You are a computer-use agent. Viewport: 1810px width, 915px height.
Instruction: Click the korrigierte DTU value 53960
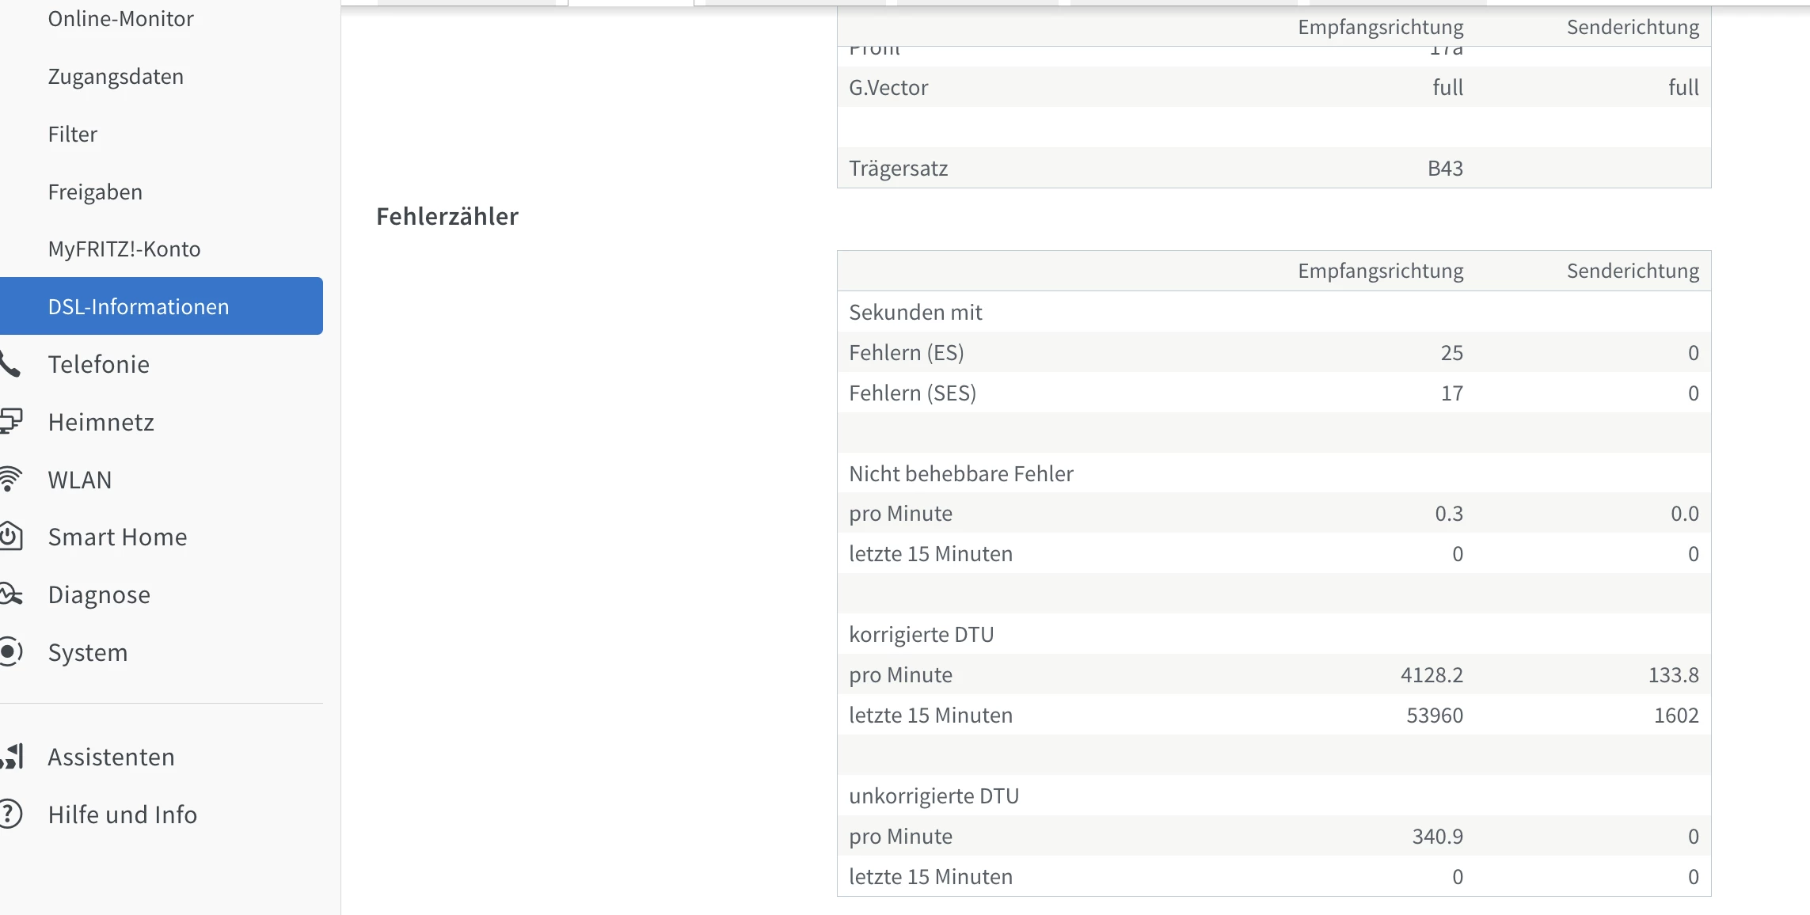(x=1434, y=715)
